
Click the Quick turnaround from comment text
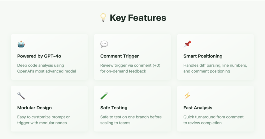213,120
